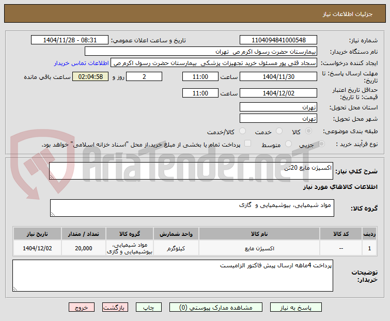Click the جزئیات اطلاعات نیاز page title
This screenshot has height=321, width=390.
348,14
